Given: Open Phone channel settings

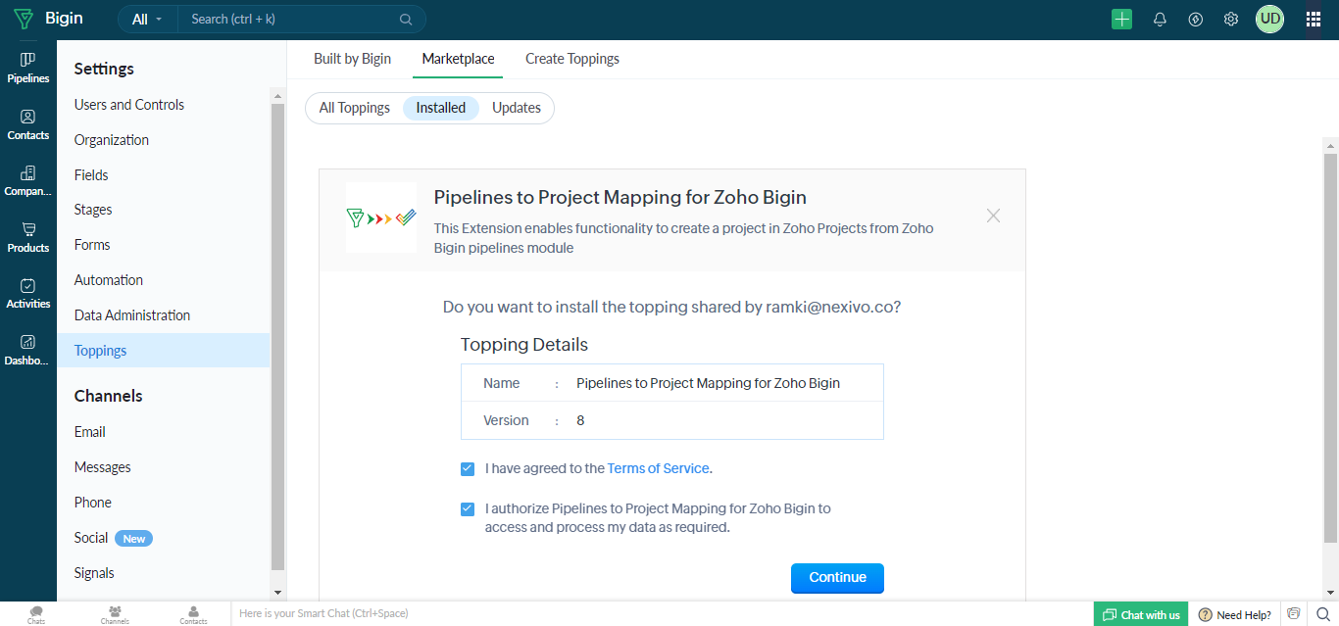Looking at the screenshot, I should (x=93, y=503).
